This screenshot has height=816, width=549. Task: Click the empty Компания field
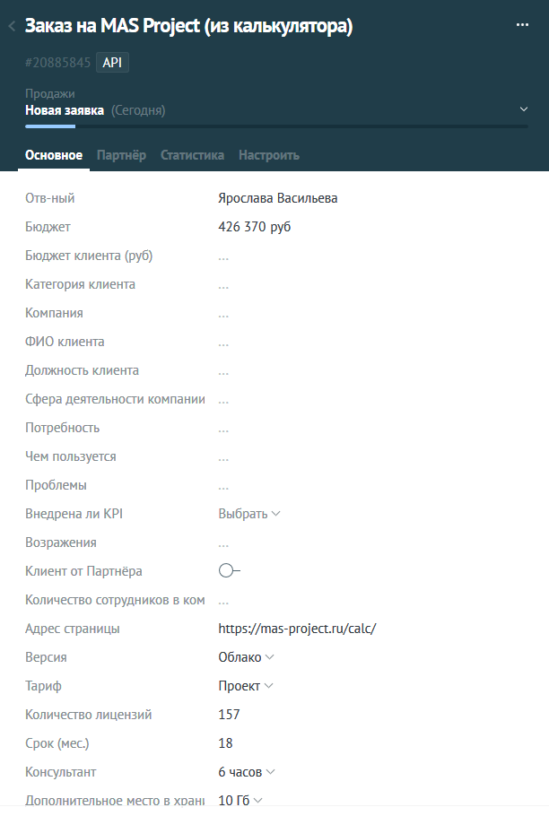(x=223, y=313)
